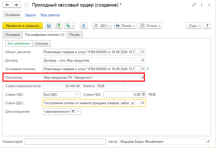Click the document movements report icon
The height and width of the screenshot is (148, 216).
(84, 26)
